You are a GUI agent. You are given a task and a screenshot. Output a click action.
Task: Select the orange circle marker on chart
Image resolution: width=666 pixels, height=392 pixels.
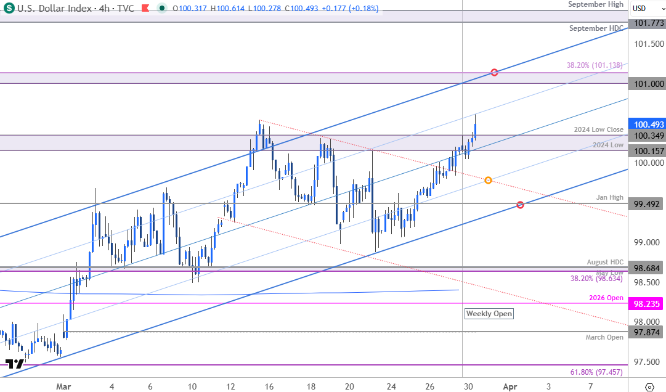coord(489,181)
